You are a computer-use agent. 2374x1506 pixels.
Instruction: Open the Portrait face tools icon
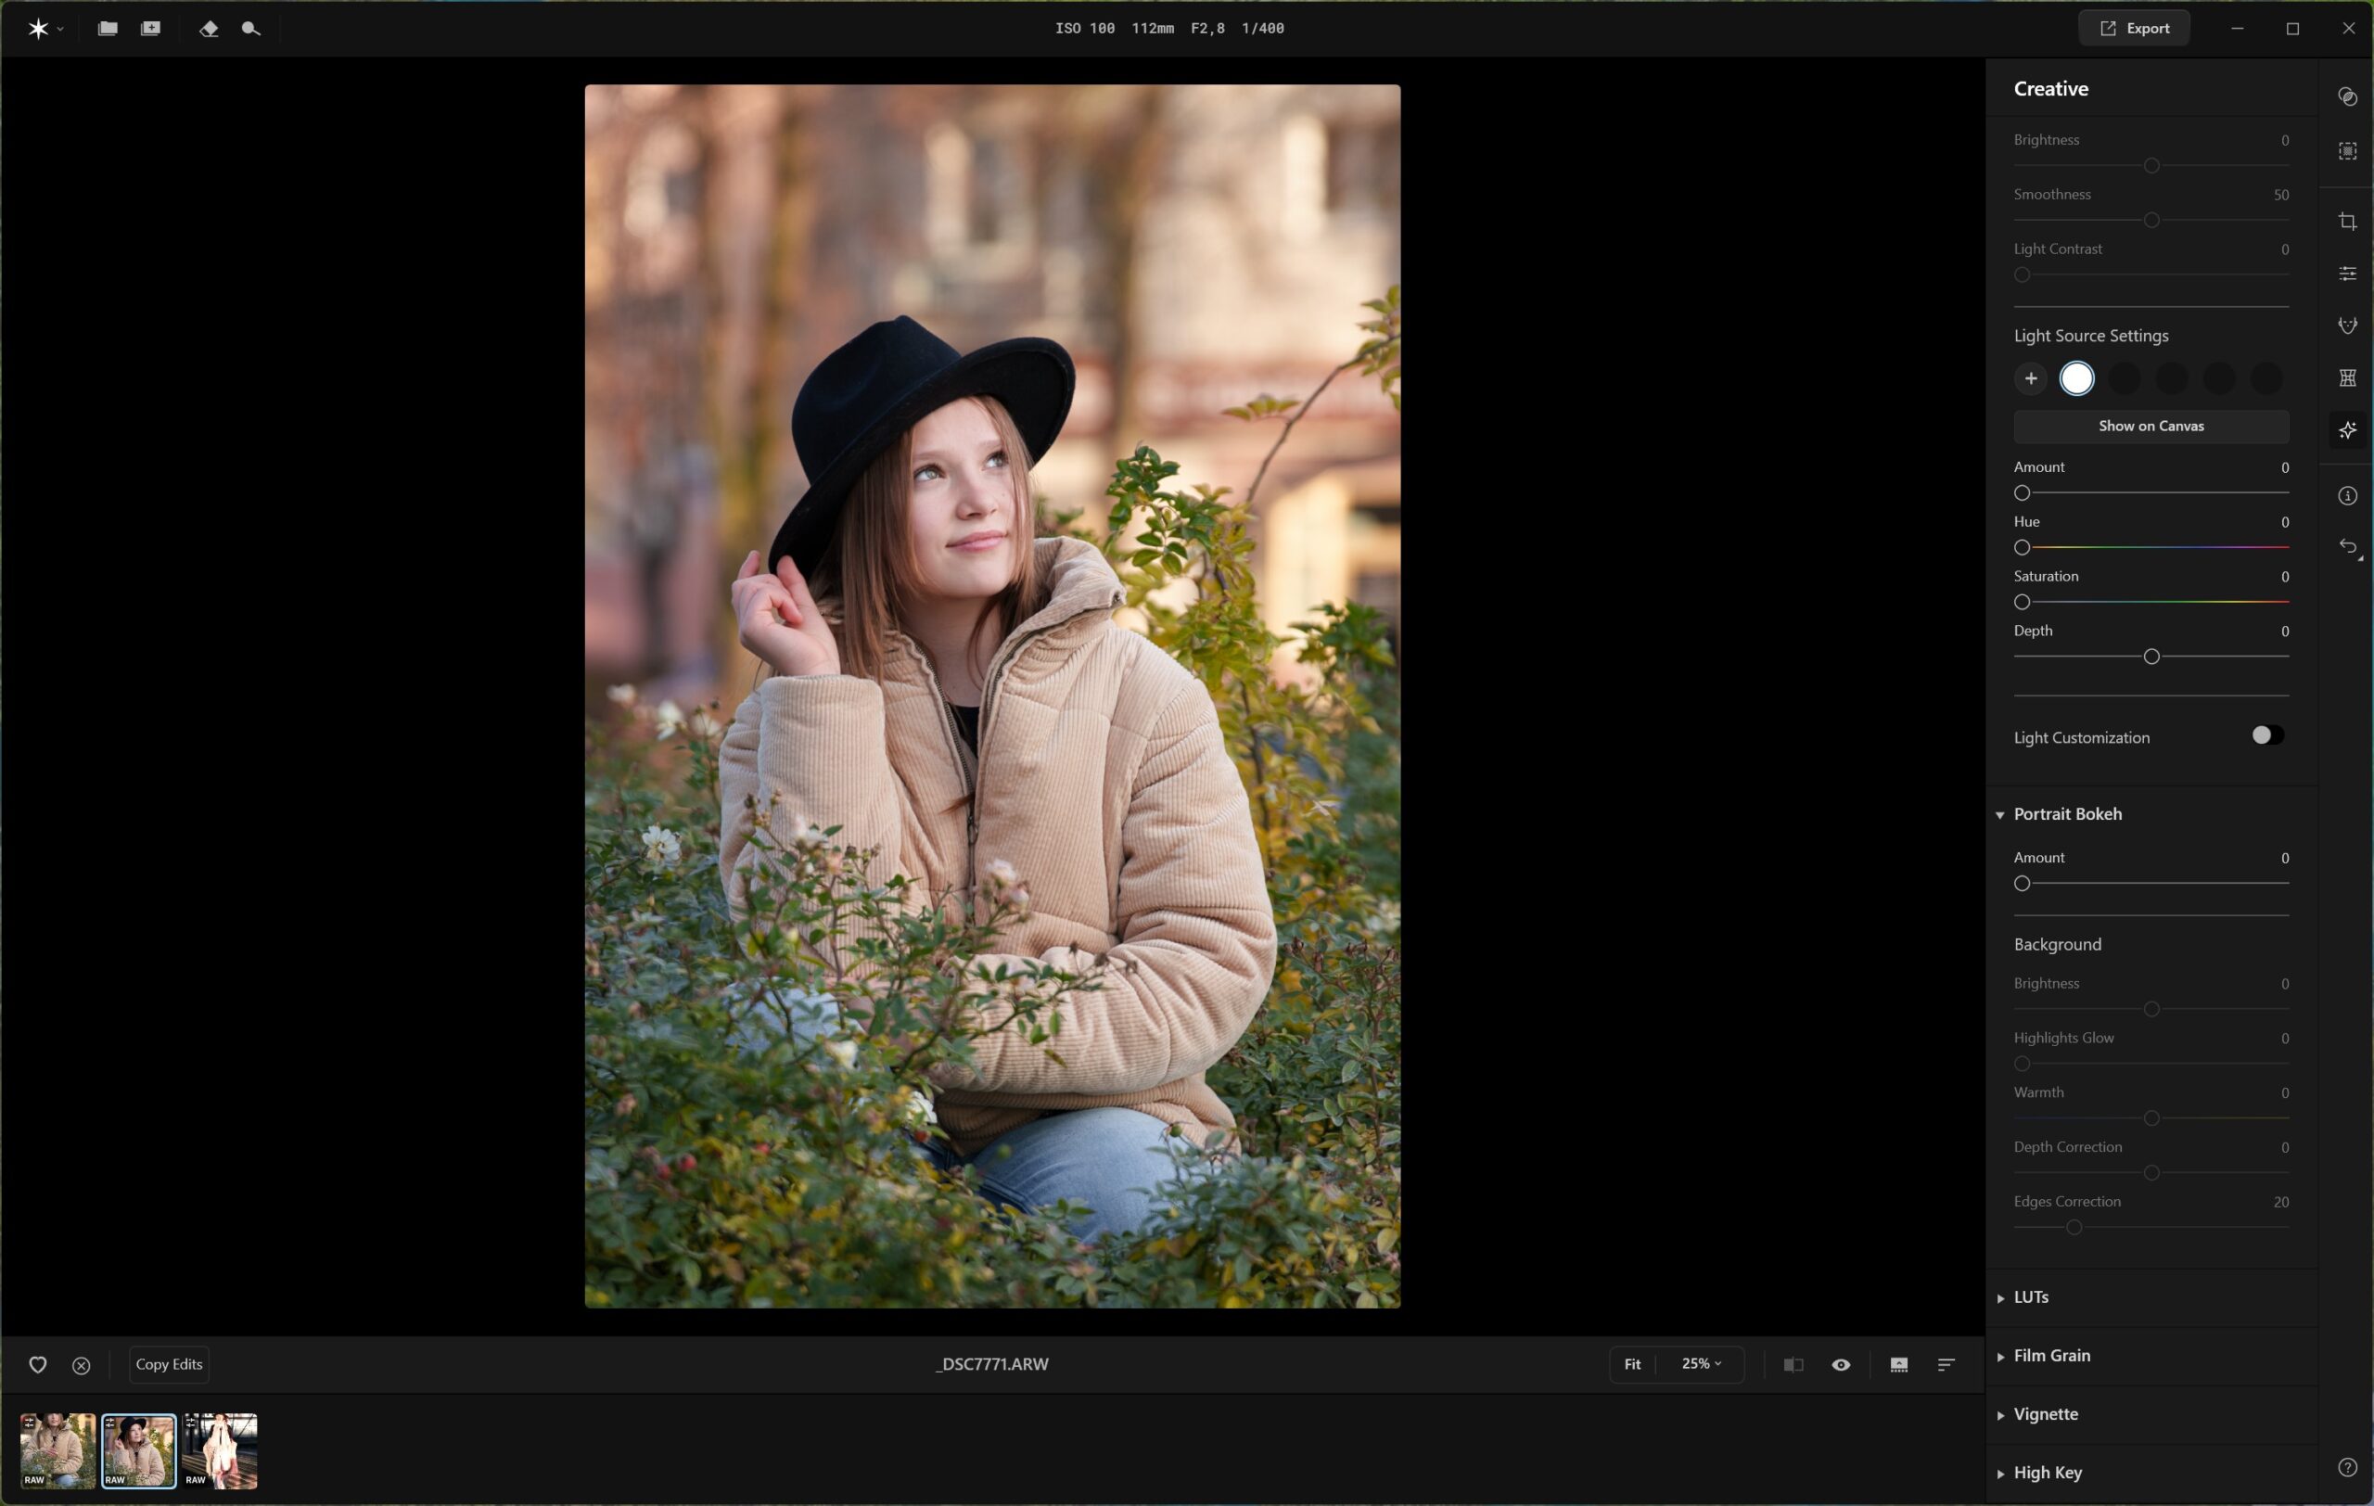click(2347, 325)
